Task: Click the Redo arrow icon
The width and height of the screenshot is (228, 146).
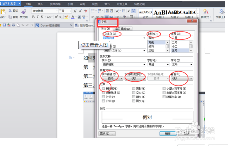Action: coord(27,25)
